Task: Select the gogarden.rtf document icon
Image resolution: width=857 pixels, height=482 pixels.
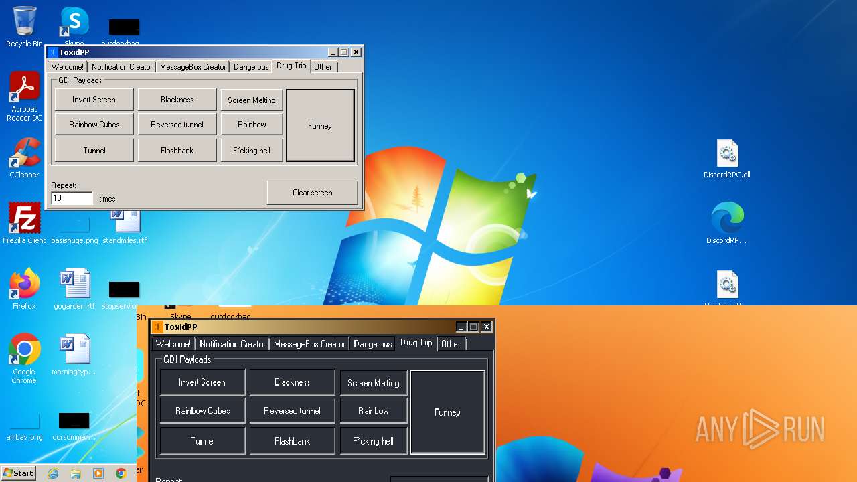Action: [74, 289]
